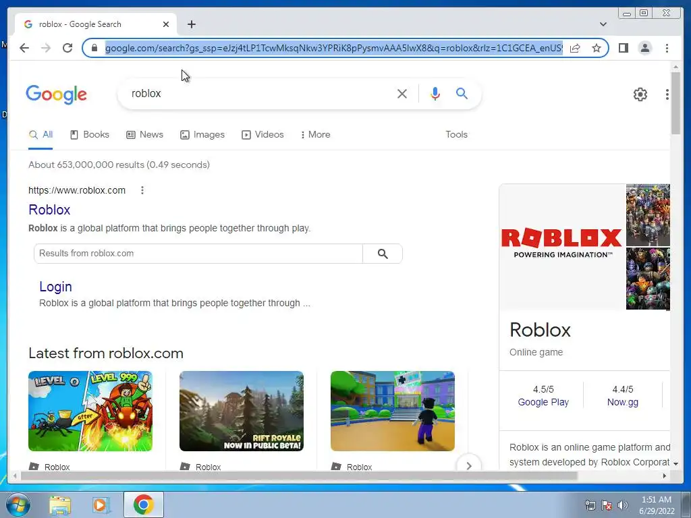Reload the Google search page
The width and height of the screenshot is (691, 518).
click(x=67, y=48)
